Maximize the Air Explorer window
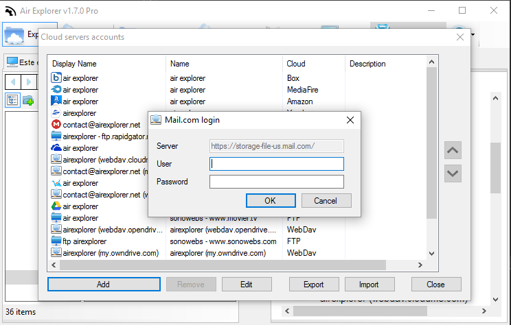Image resolution: width=511 pixels, height=325 pixels. pos(462,11)
